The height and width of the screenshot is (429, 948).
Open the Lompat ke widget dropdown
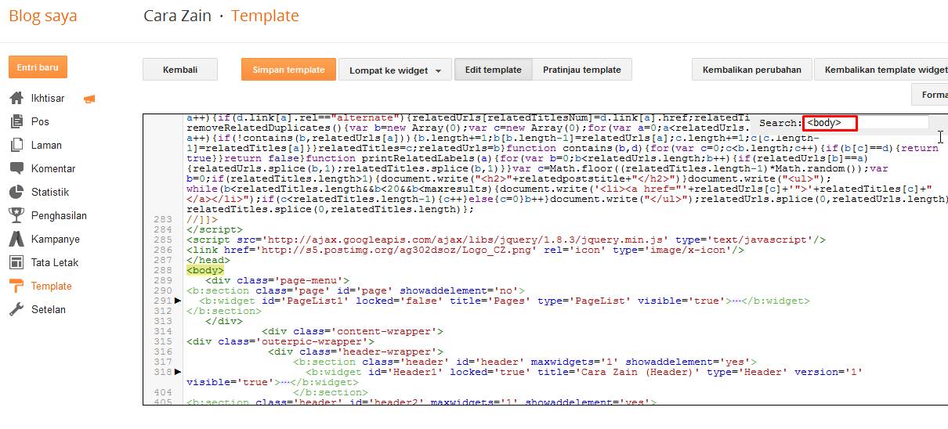tap(395, 70)
